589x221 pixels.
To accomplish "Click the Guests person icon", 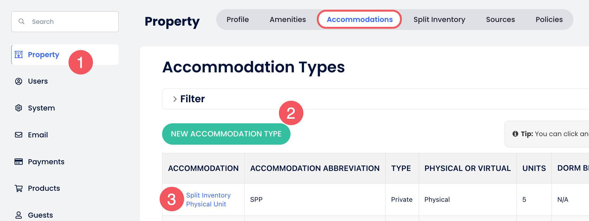I will pyautogui.click(x=19, y=215).
